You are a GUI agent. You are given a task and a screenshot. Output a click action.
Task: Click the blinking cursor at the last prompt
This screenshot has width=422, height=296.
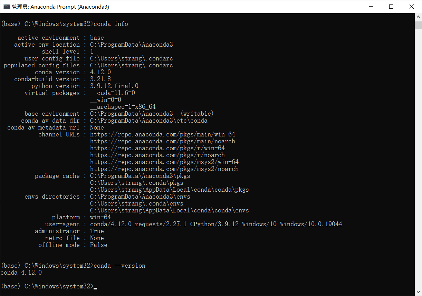[95, 287]
